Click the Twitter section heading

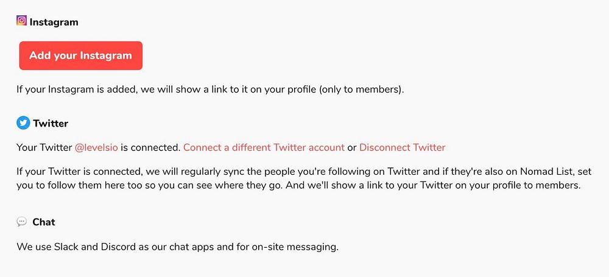click(51, 124)
